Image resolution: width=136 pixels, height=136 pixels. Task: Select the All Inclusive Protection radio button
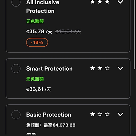16,2
